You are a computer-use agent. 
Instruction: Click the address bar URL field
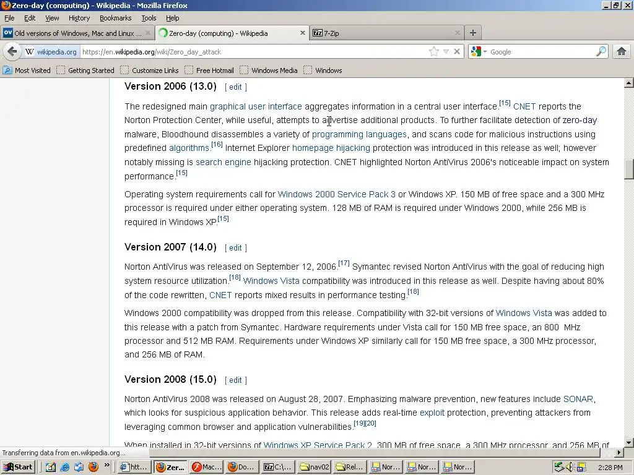253,52
